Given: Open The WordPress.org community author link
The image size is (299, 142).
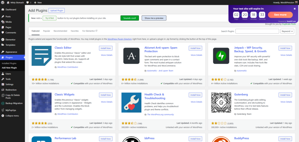Looking at the screenshot, I should (161, 115).
